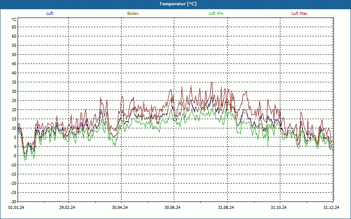This screenshot has height=219, width=351.
Task: Click the red Luft Max legend label
Action: [x=299, y=14]
